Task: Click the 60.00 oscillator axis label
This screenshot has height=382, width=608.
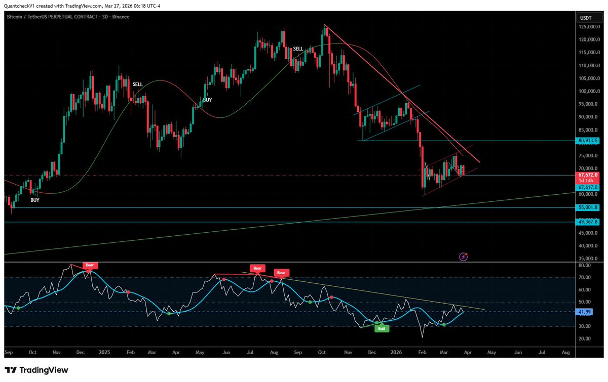Action: (x=586, y=290)
